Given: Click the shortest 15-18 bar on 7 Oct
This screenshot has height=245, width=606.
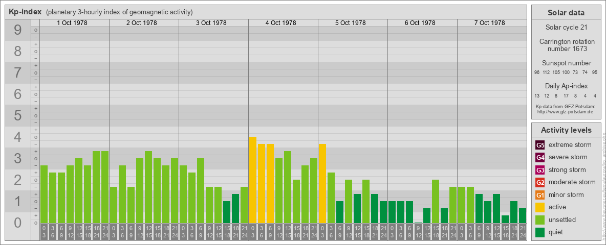Looking at the screenshot, I should (x=505, y=219).
